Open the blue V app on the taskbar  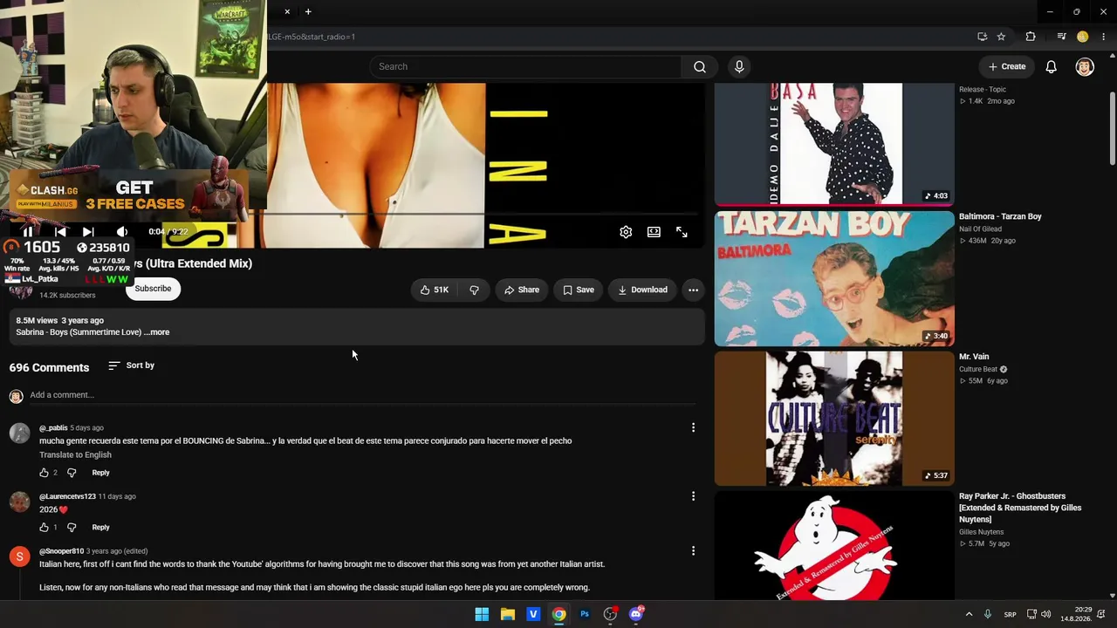tap(533, 614)
